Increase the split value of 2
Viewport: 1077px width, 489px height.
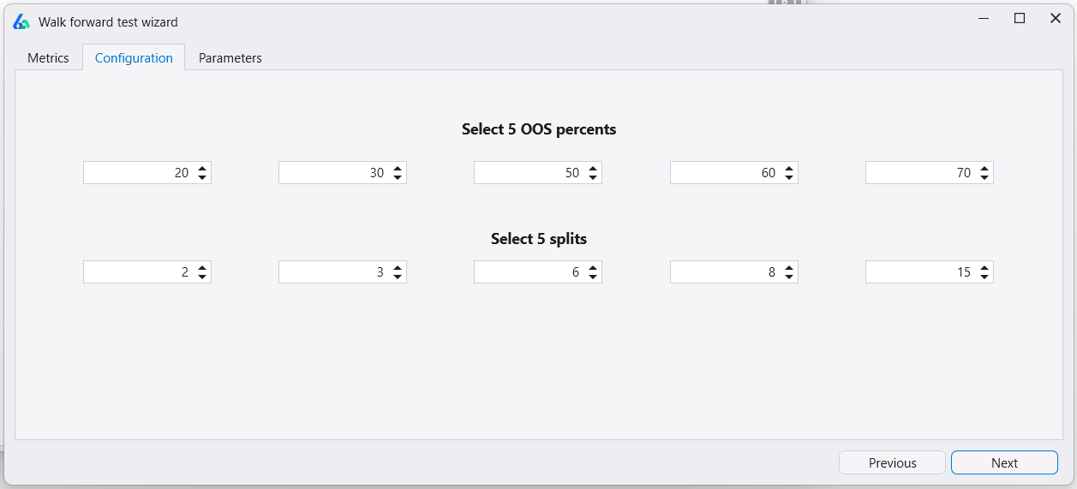[202, 268]
